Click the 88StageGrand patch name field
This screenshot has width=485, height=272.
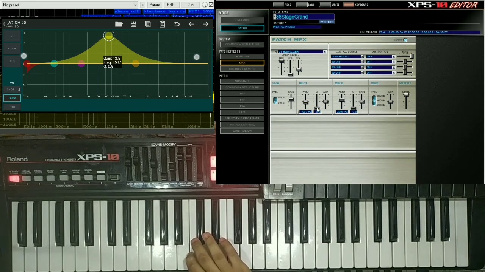pos(304,17)
